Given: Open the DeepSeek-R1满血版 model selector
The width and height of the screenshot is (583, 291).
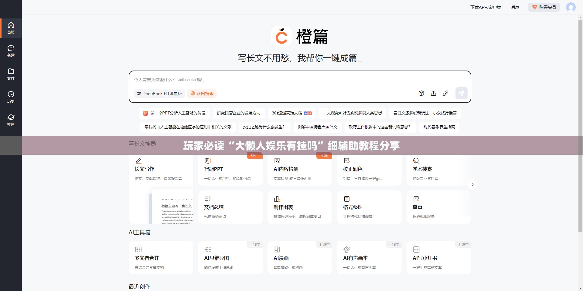Looking at the screenshot, I should 159,93.
